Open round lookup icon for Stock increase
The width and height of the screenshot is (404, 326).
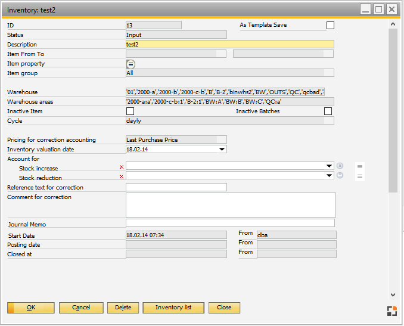[340, 166]
